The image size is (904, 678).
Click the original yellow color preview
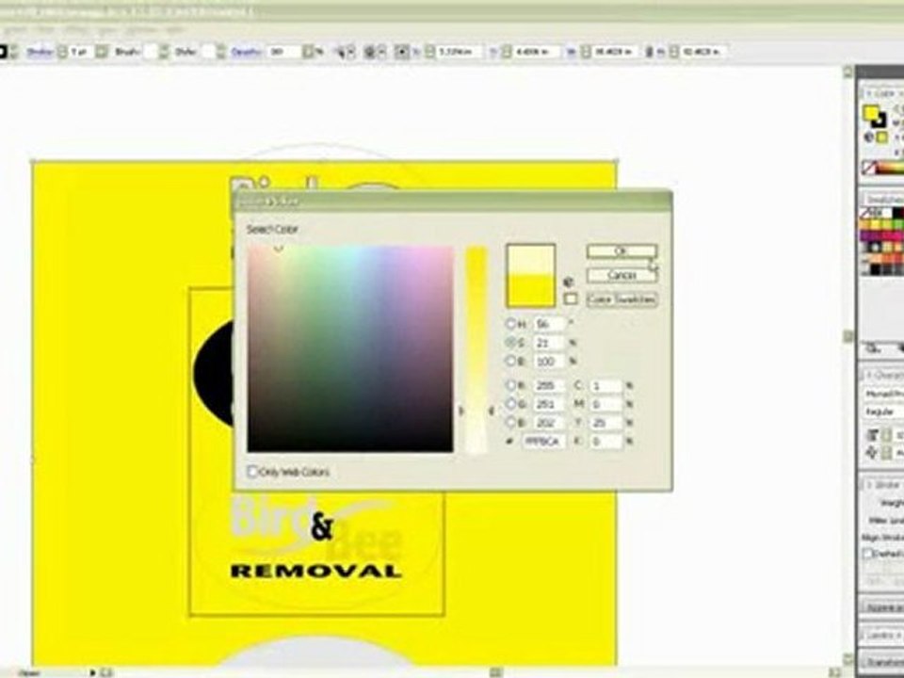tap(530, 291)
